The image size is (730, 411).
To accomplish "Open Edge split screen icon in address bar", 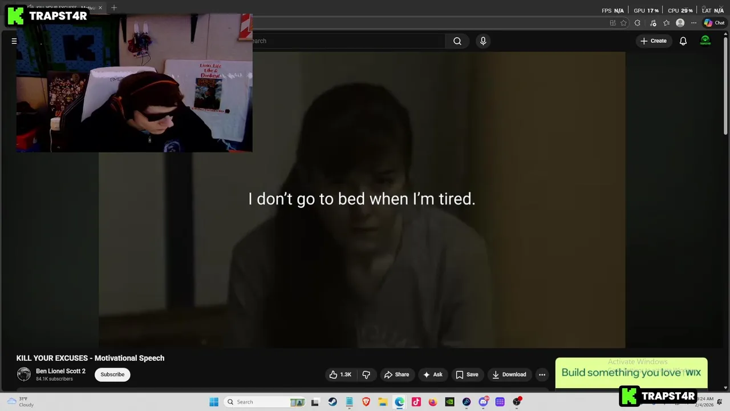I will tap(613, 23).
